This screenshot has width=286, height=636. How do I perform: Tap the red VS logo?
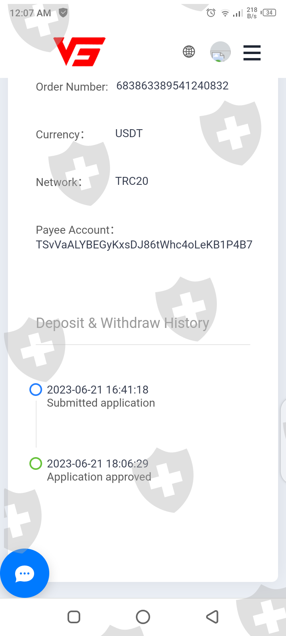coord(79,52)
